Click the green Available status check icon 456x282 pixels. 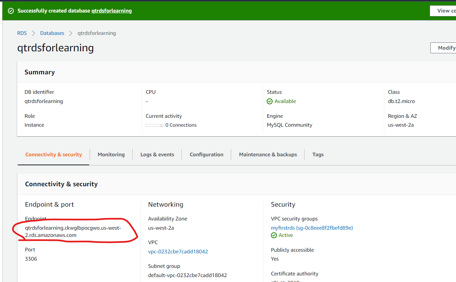(270, 101)
